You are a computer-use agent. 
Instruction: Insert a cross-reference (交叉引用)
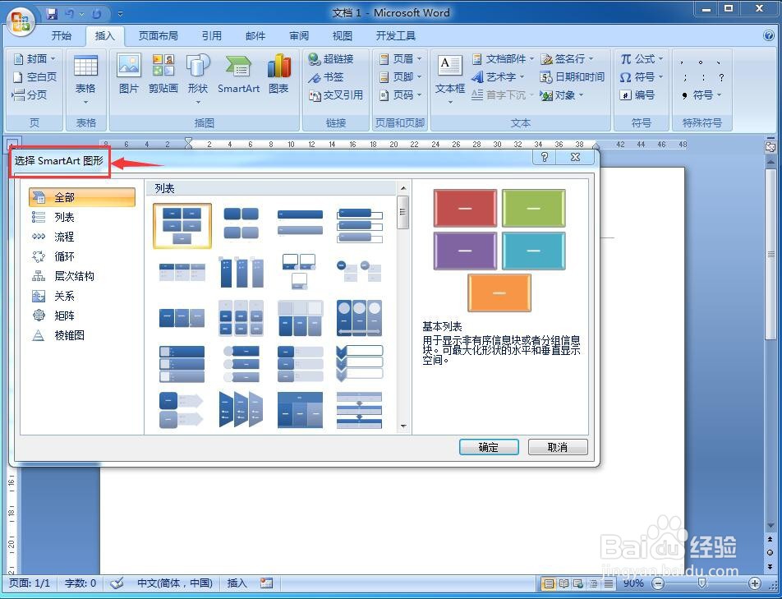coord(336,94)
